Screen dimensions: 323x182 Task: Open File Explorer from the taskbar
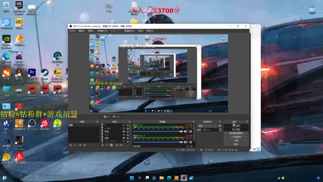tap(161, 178)
